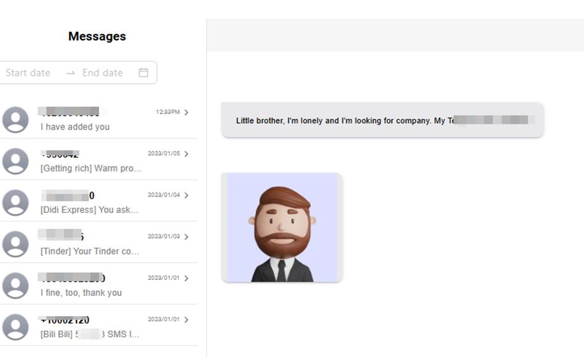Expand the 12:33PM conversation chevron

coord(186,112)
